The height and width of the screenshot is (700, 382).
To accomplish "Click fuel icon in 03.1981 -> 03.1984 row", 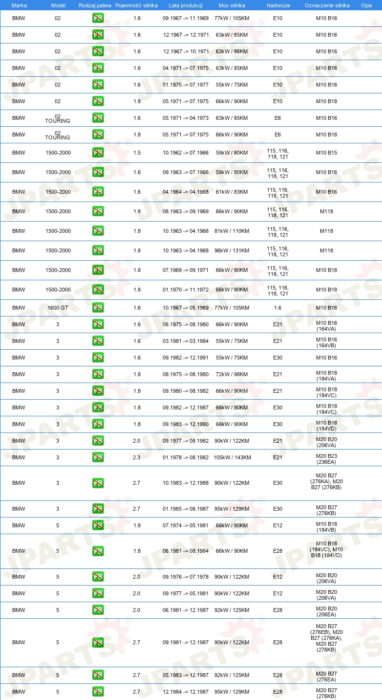I will tap(98, 341).
